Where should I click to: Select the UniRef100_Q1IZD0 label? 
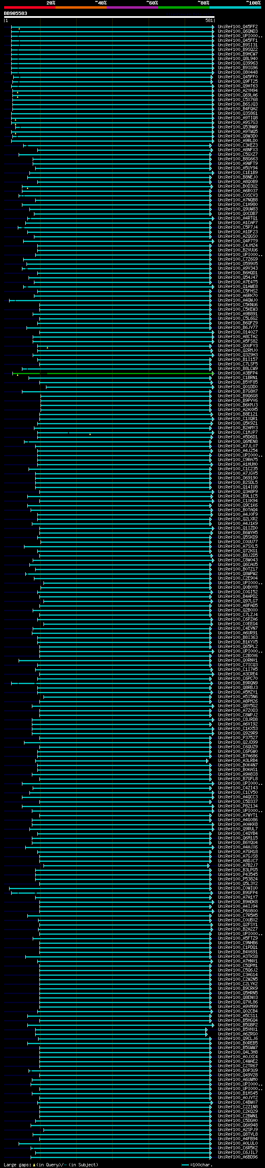(238, 528)
